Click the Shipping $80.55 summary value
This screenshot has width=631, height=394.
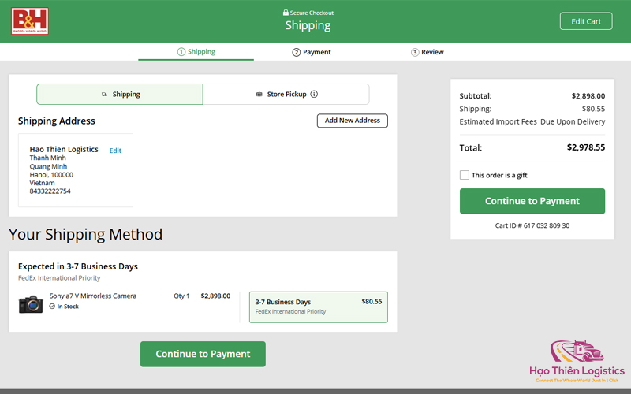click(x=593, y=109)
